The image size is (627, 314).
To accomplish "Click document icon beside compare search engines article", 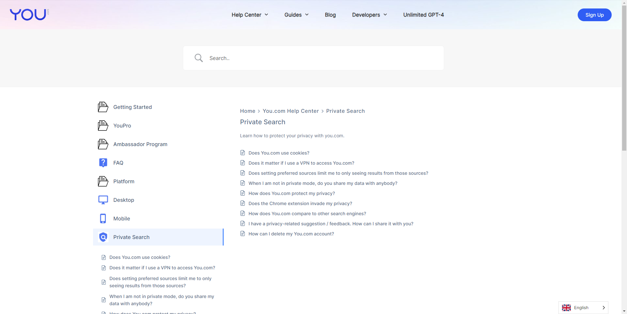I will pyautogui.click(x=243, y=213).
